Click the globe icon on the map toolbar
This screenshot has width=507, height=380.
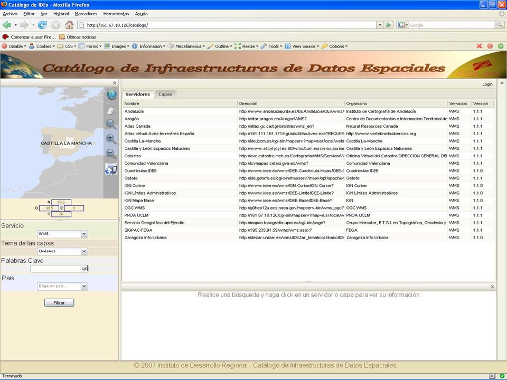coord(111,94)
